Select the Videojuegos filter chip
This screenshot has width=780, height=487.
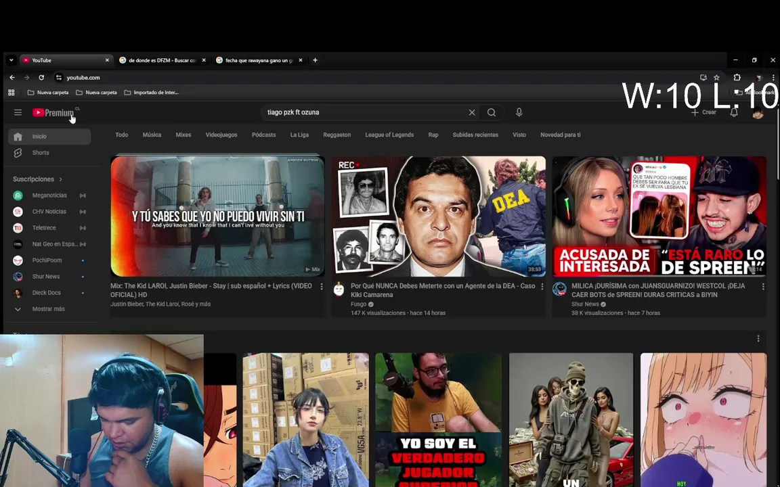pos(221,135)
